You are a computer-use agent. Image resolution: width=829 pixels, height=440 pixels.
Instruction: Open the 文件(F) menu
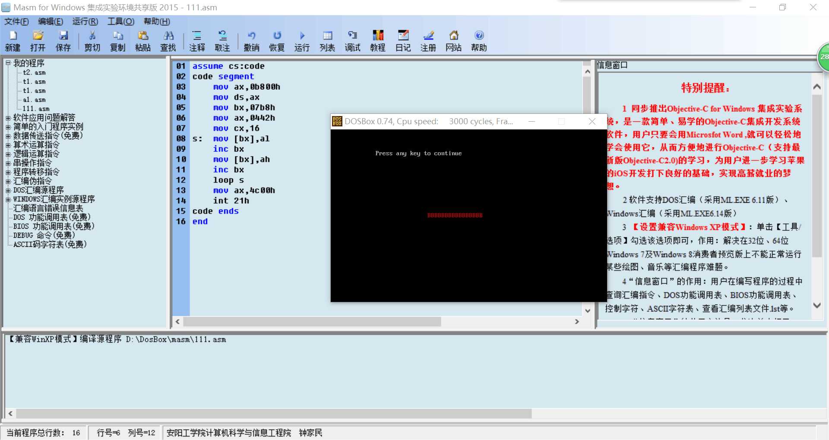click(16, 22)
